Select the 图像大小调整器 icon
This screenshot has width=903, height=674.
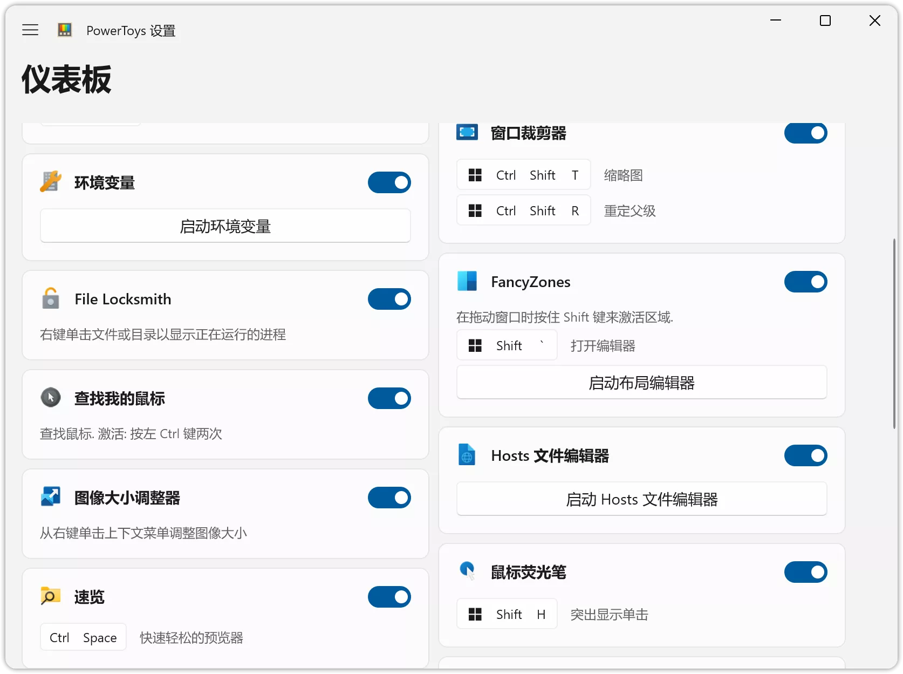pos(50,496)
